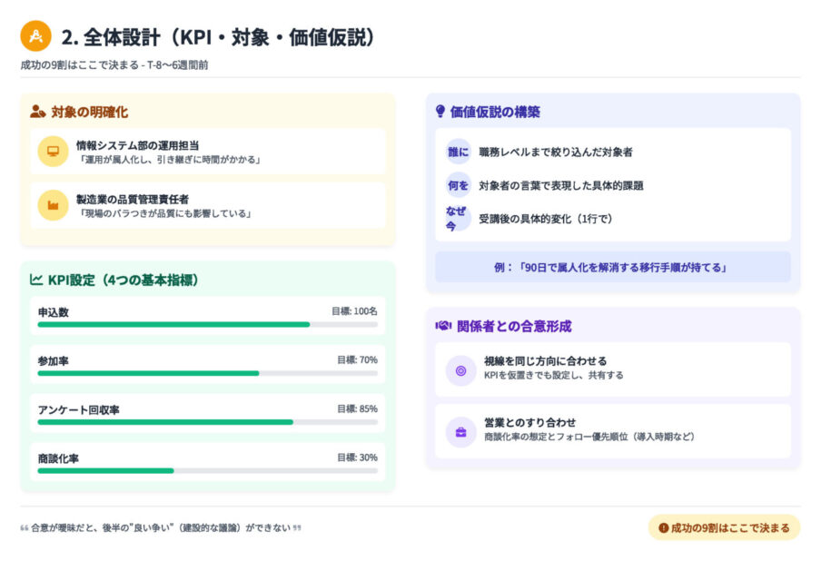Viewport: 821px width, 561px height.
Task: Click the chart icon next to KPI設定
Action: 36,280
